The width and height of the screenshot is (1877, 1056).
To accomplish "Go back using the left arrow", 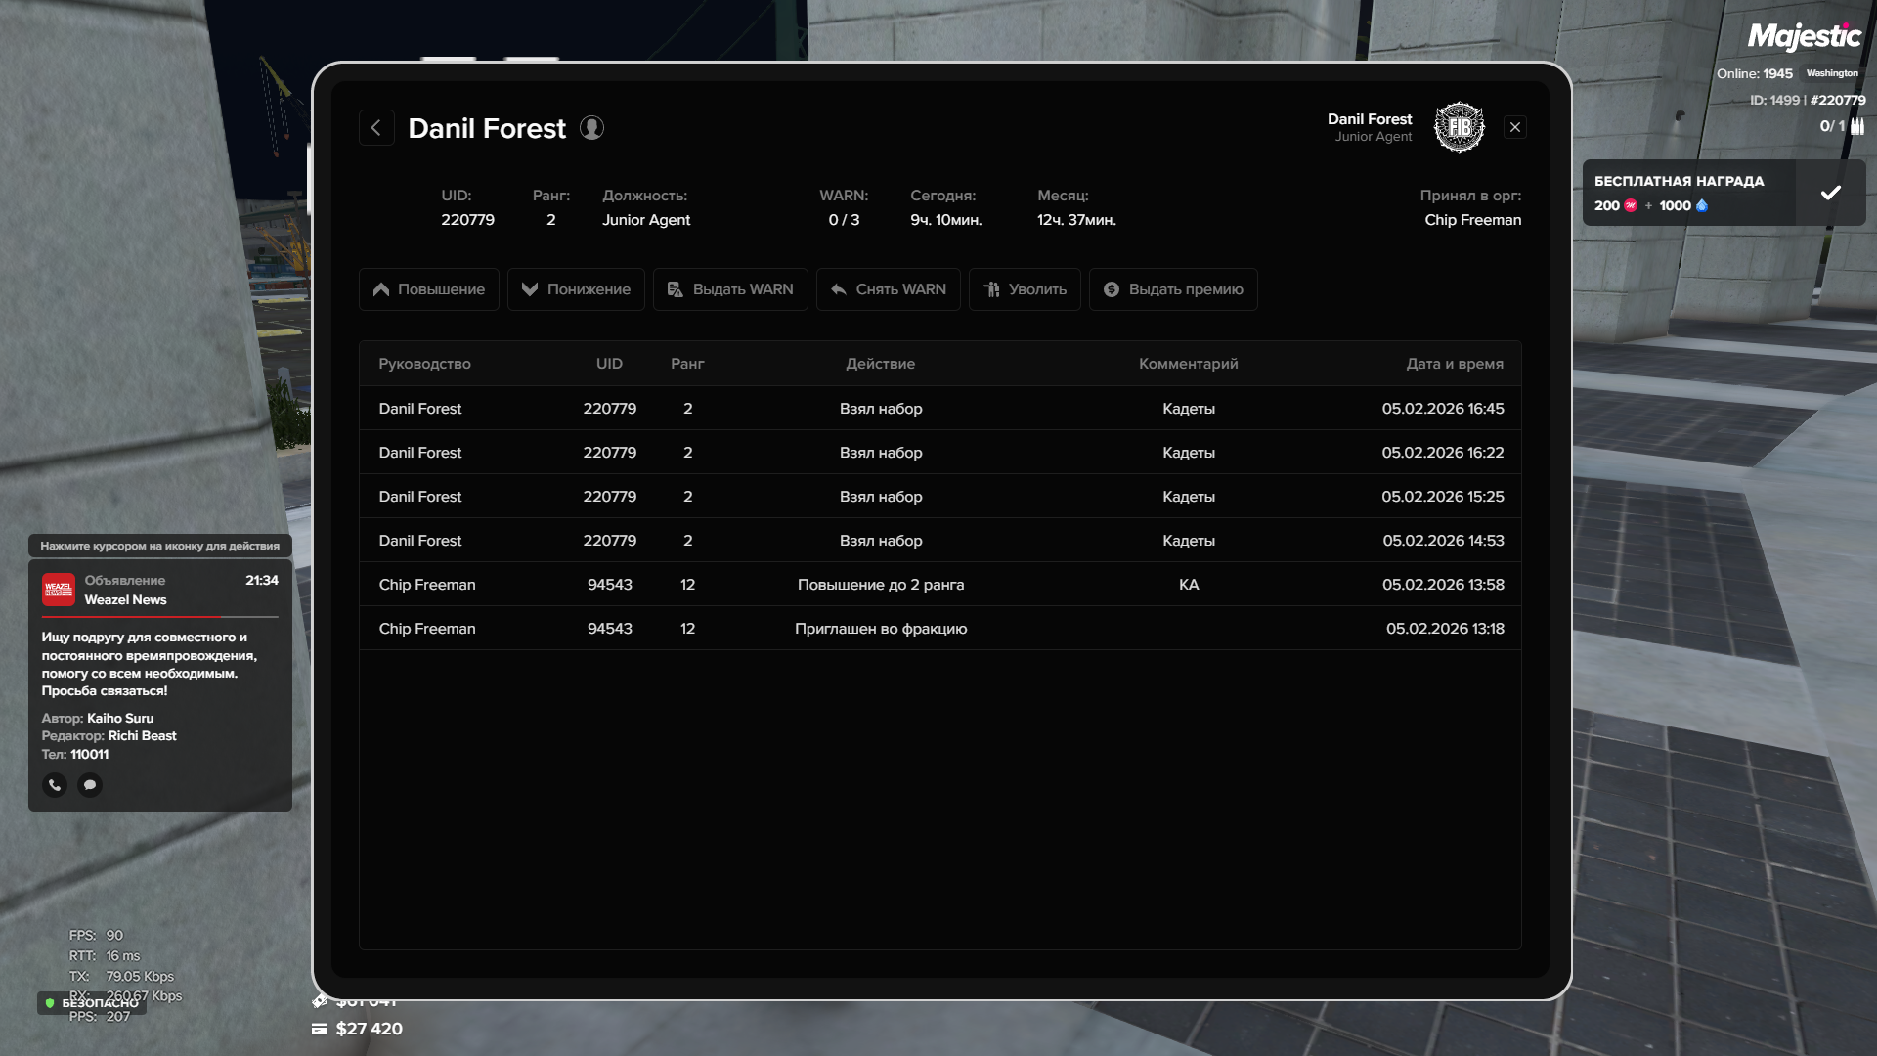I will pos(376,128).
